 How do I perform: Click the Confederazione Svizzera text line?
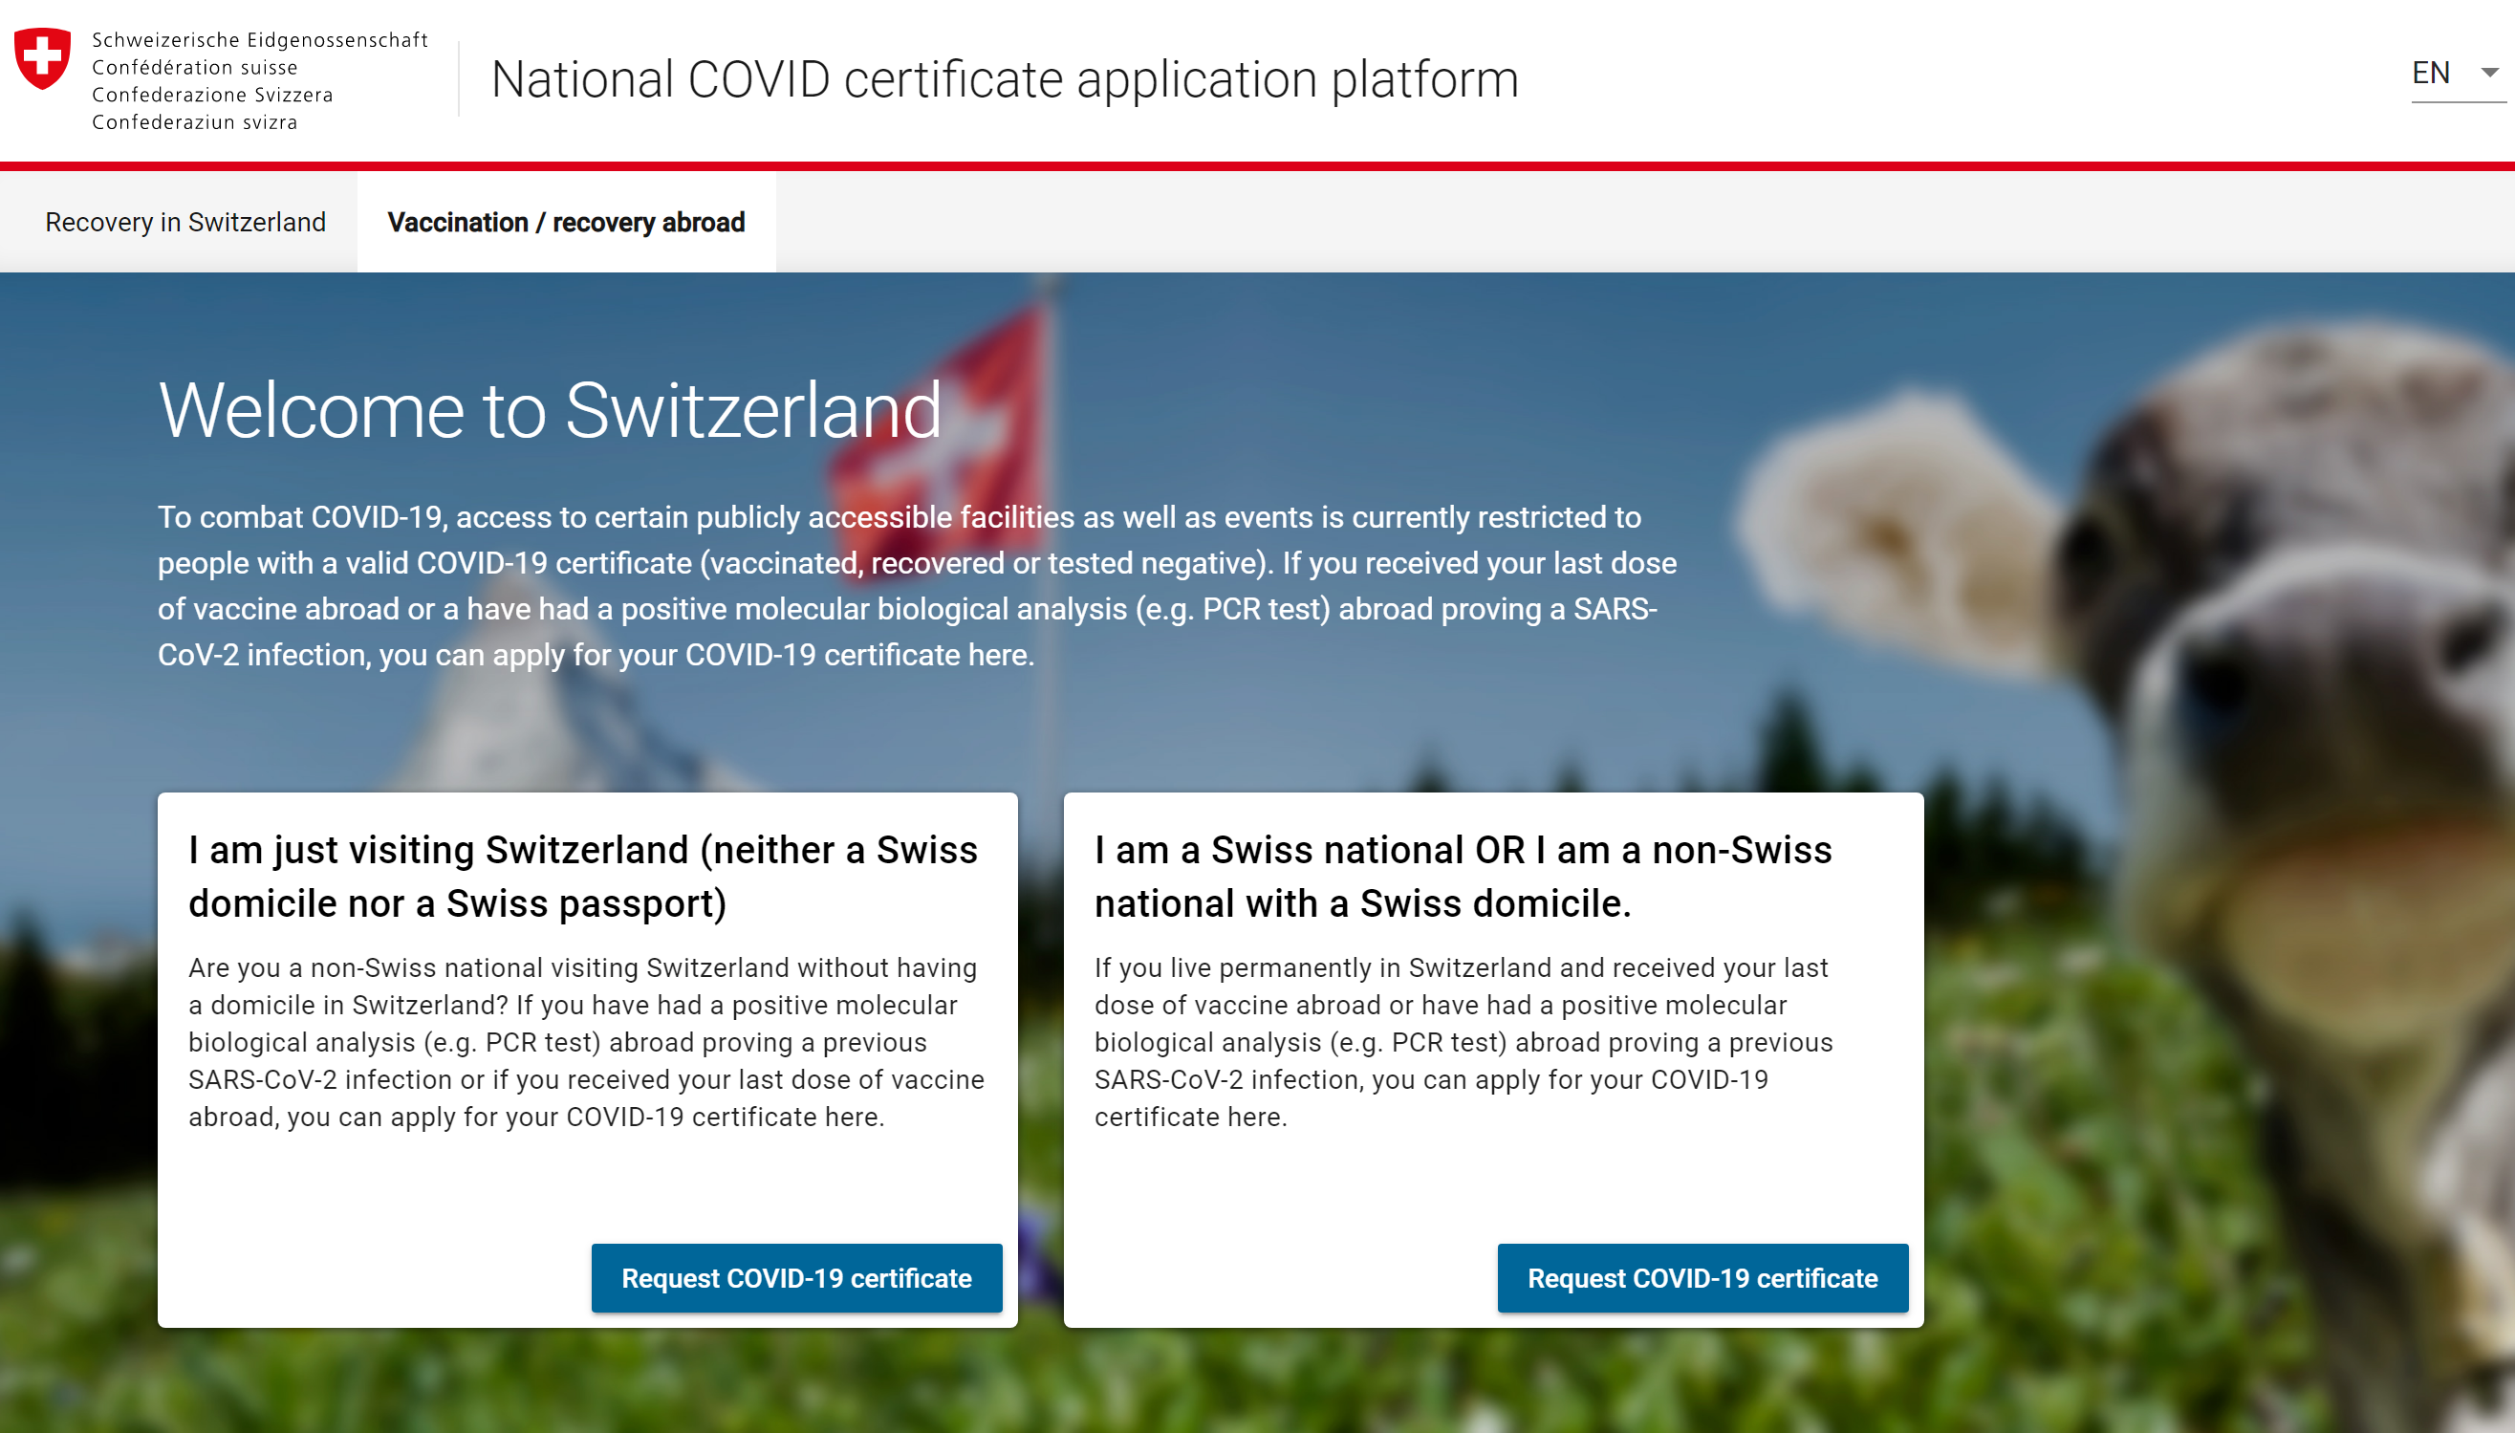click(212, 96)
